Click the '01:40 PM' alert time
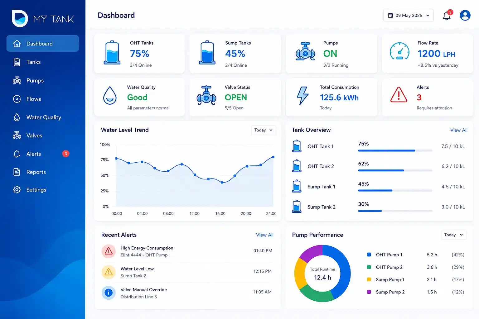Screen dimensions: 479x319 point(263,251)
